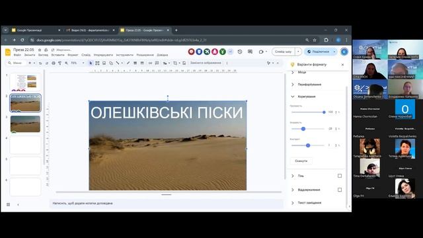The width and height of the screenshot is (423, 238).
Task: Open toolbar more options three dots
Action: pos(227,63)
